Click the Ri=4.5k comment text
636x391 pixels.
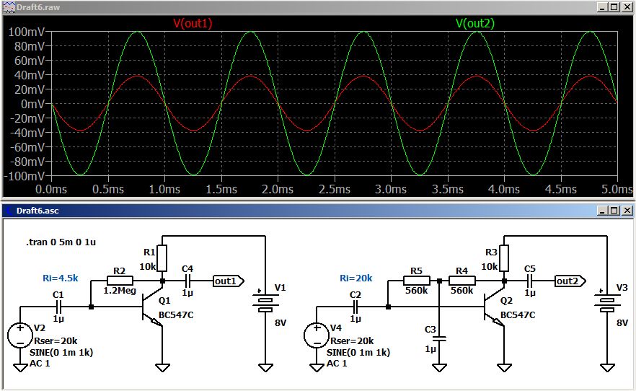(x=61, y=278)
